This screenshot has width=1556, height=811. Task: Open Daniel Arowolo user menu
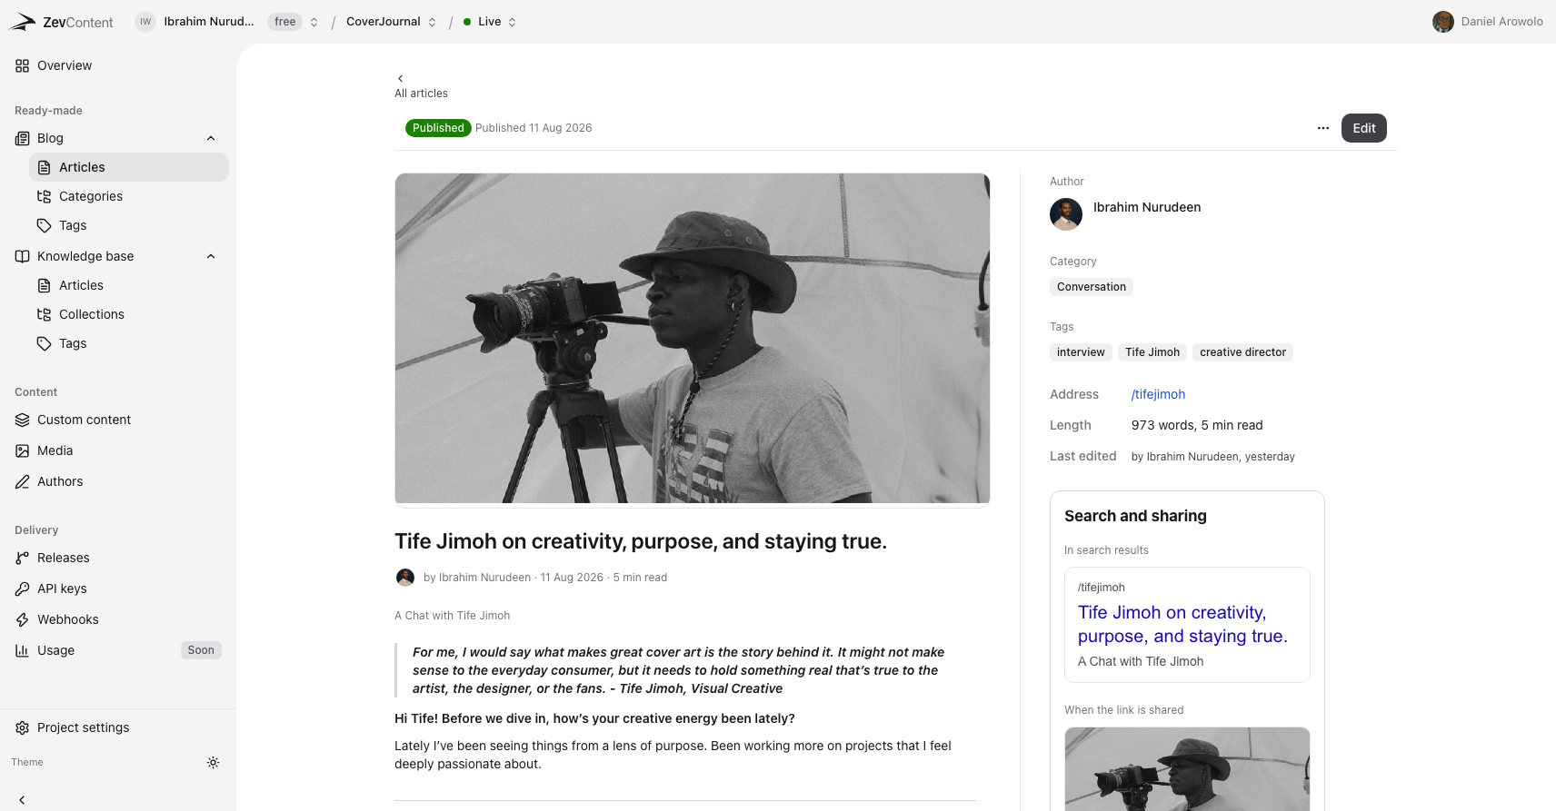[1488, 22]
